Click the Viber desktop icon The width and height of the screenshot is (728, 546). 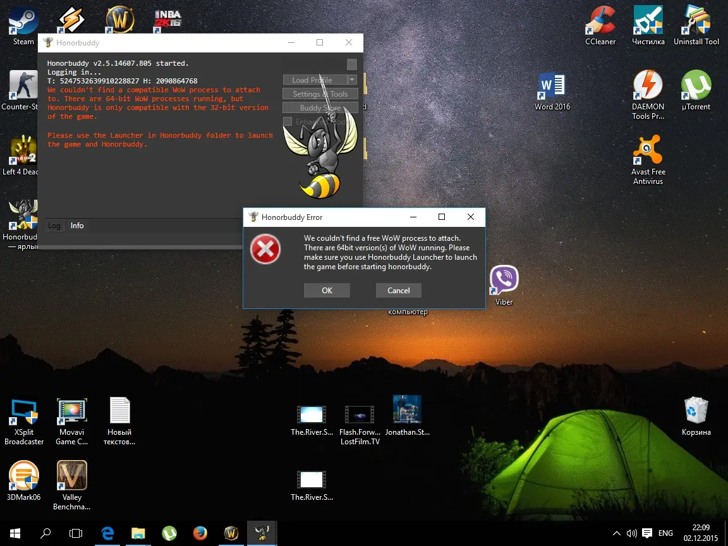pyautogui.click(x=504, y=282)
